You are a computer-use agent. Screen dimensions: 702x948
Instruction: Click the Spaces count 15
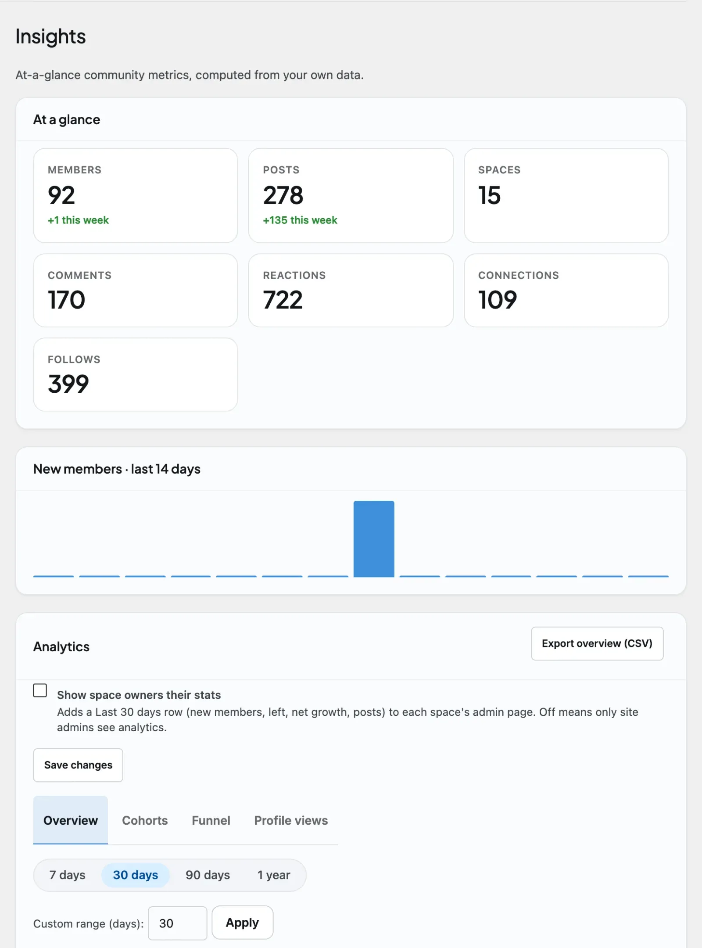[489, 195]
